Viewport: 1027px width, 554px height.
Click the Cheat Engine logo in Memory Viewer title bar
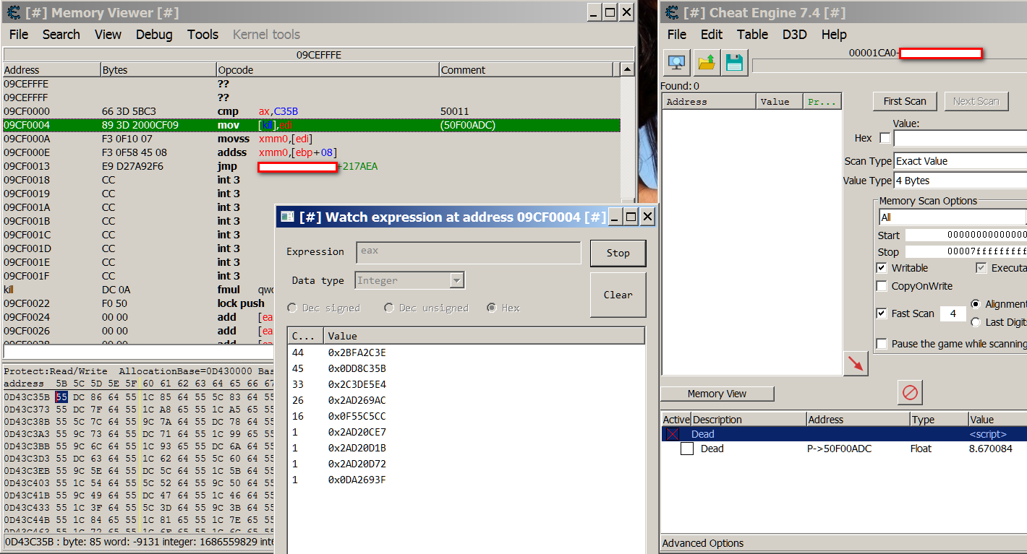[13, 12]
